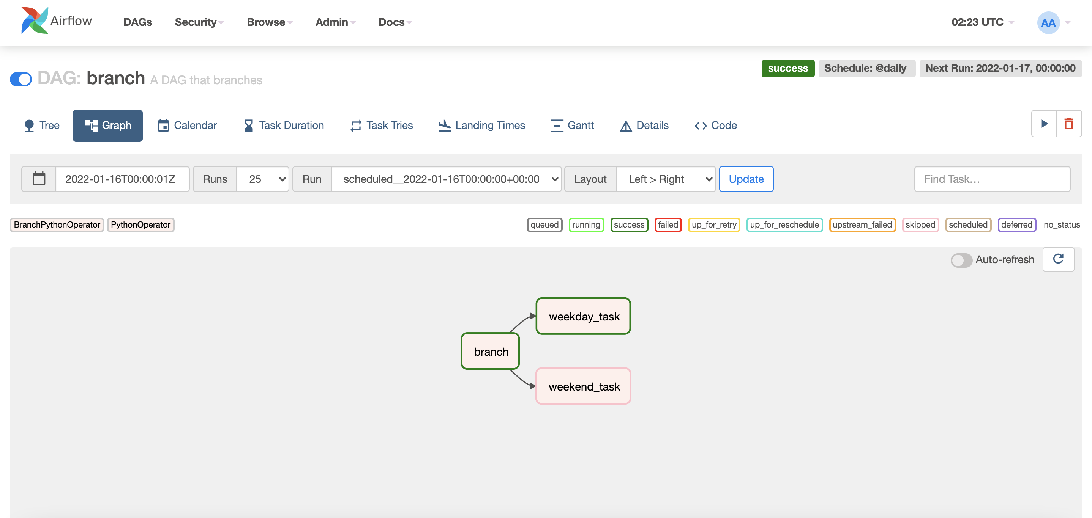
Task: Switch to the Tree tab
Action: [41, 125]
